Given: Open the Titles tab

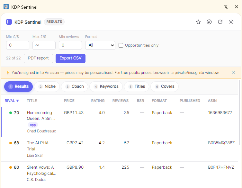Looking at the screenshot, I should coord(137,86).
